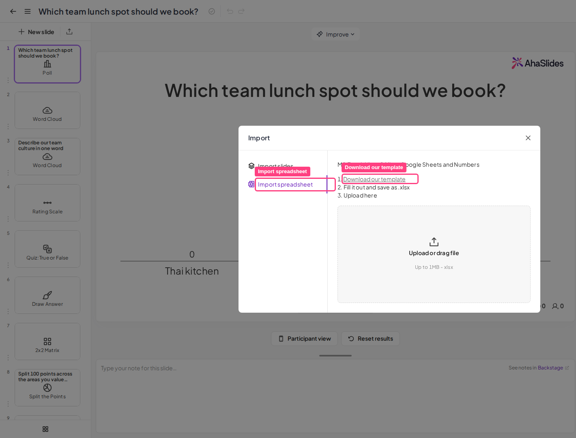The width and height of the screenshot is (576, 438).
Task: Close the Import dialog
Action: [x=528, y=138]
